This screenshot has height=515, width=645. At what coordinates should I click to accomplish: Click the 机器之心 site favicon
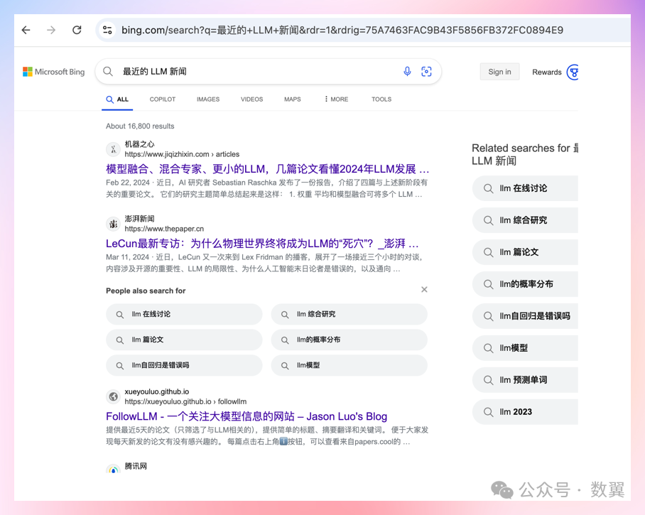pyautogui.click(x=113, y=149)
